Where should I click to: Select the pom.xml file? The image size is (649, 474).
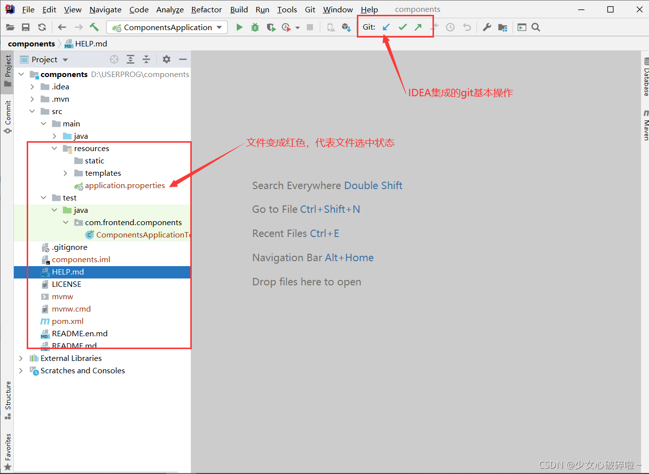click(x=68, y=321)
